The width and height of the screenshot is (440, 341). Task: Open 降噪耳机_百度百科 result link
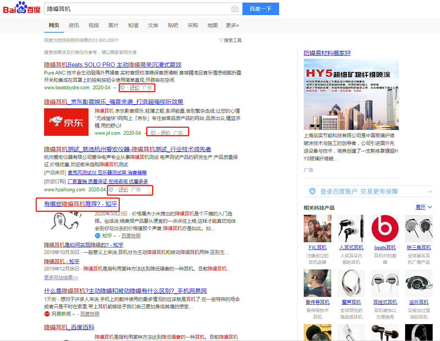(x=69, y=327)
